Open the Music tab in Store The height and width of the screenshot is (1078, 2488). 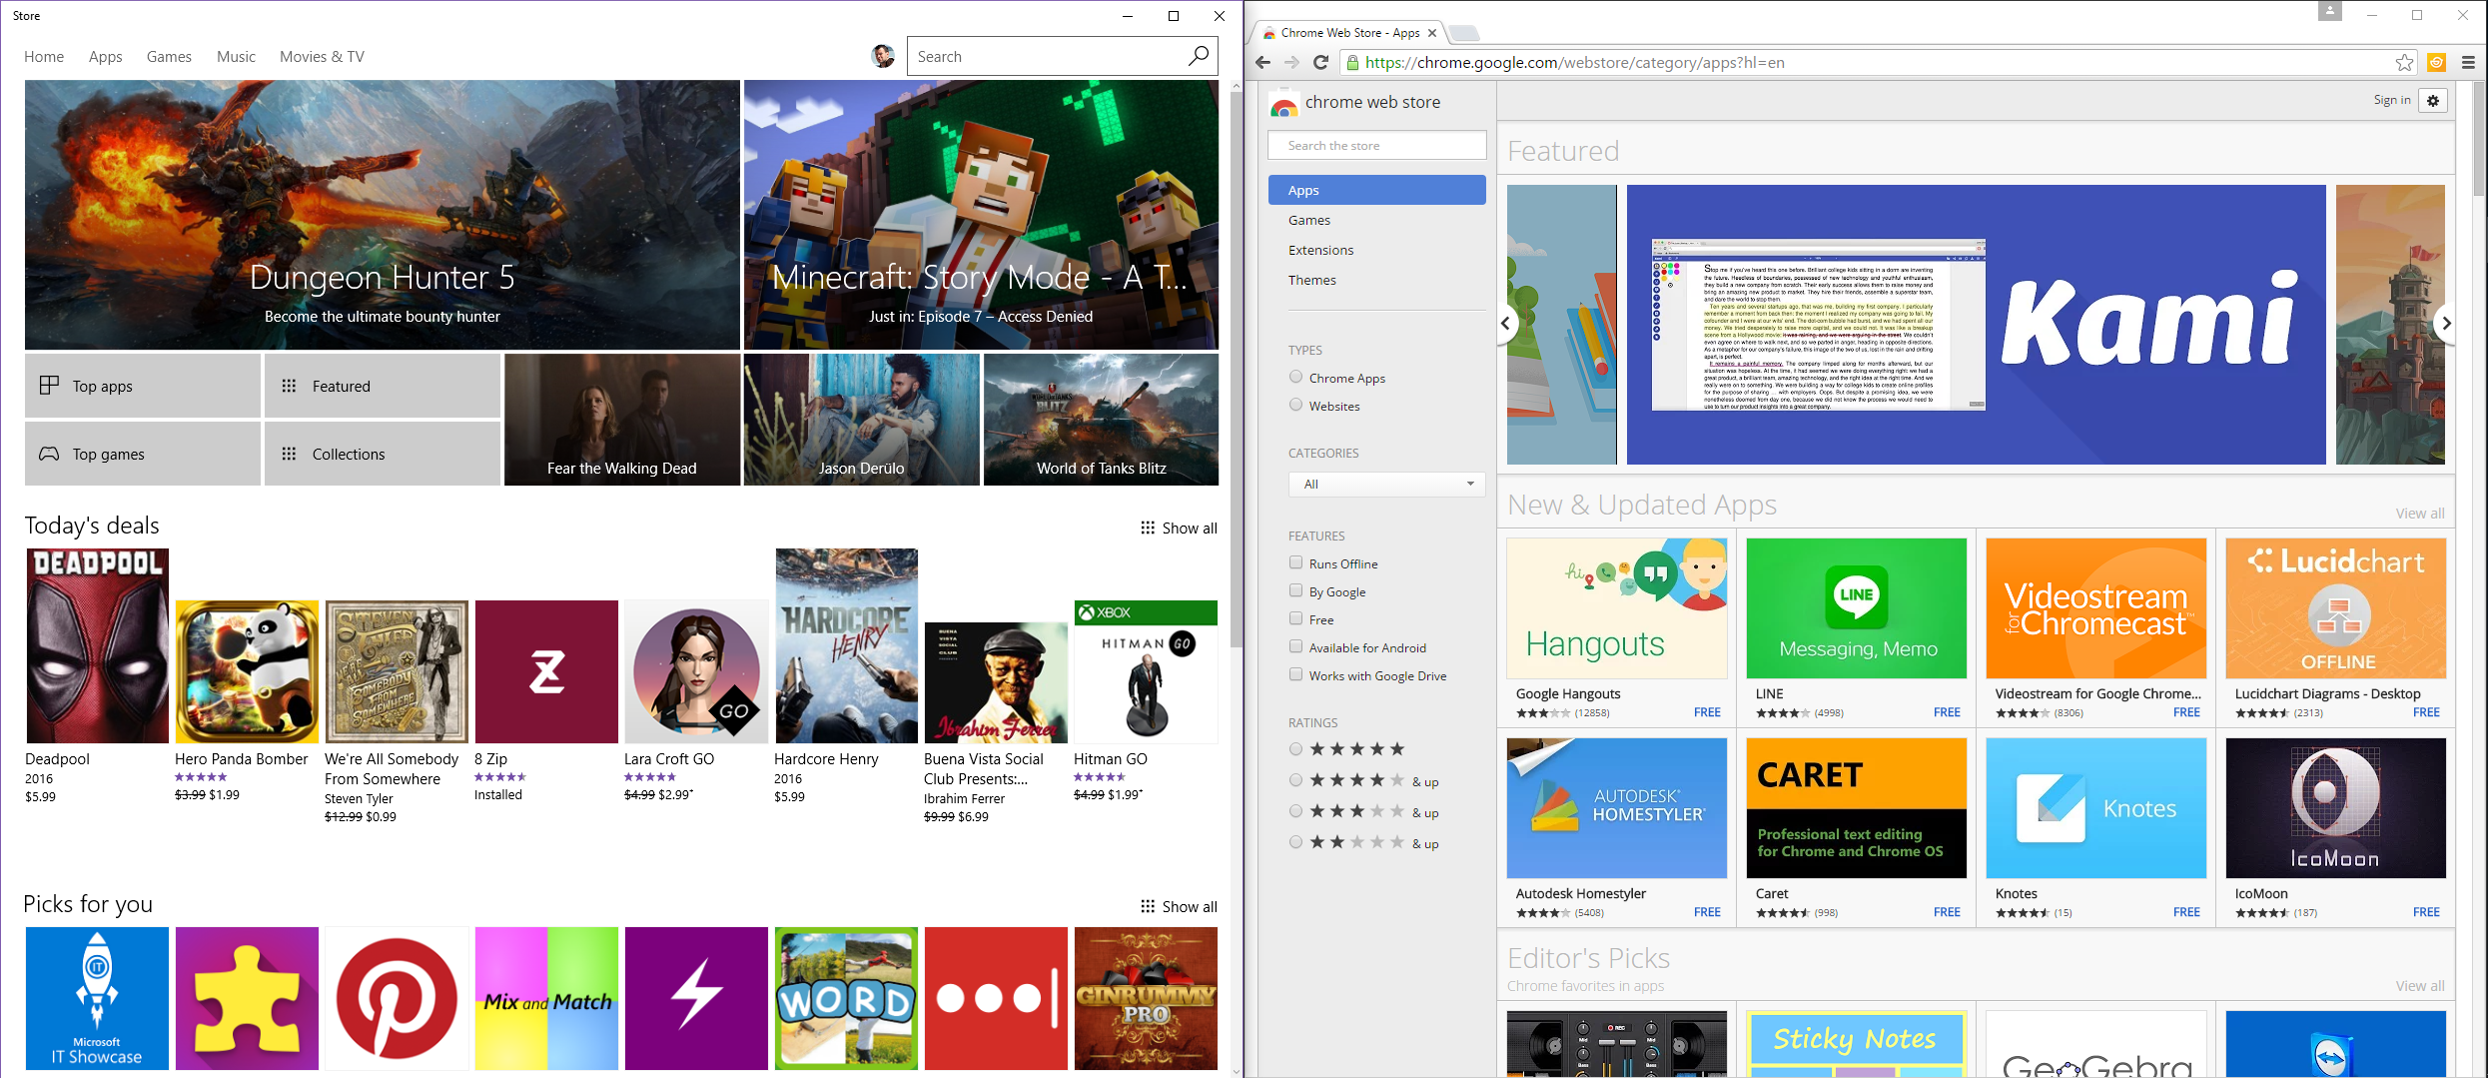point(236,57)
